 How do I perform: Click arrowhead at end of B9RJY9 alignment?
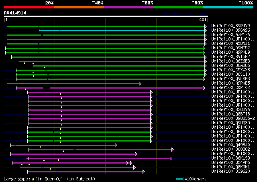(206, 26)
